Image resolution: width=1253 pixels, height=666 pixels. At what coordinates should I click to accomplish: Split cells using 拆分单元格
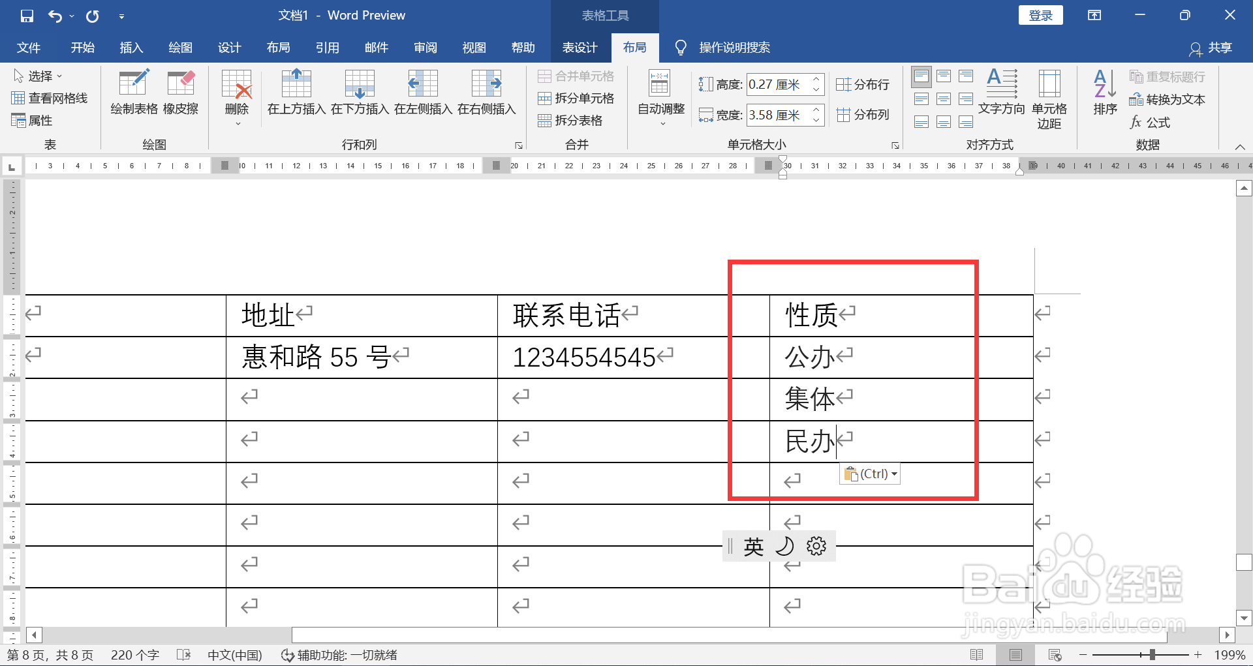click(x=576, y=98)
